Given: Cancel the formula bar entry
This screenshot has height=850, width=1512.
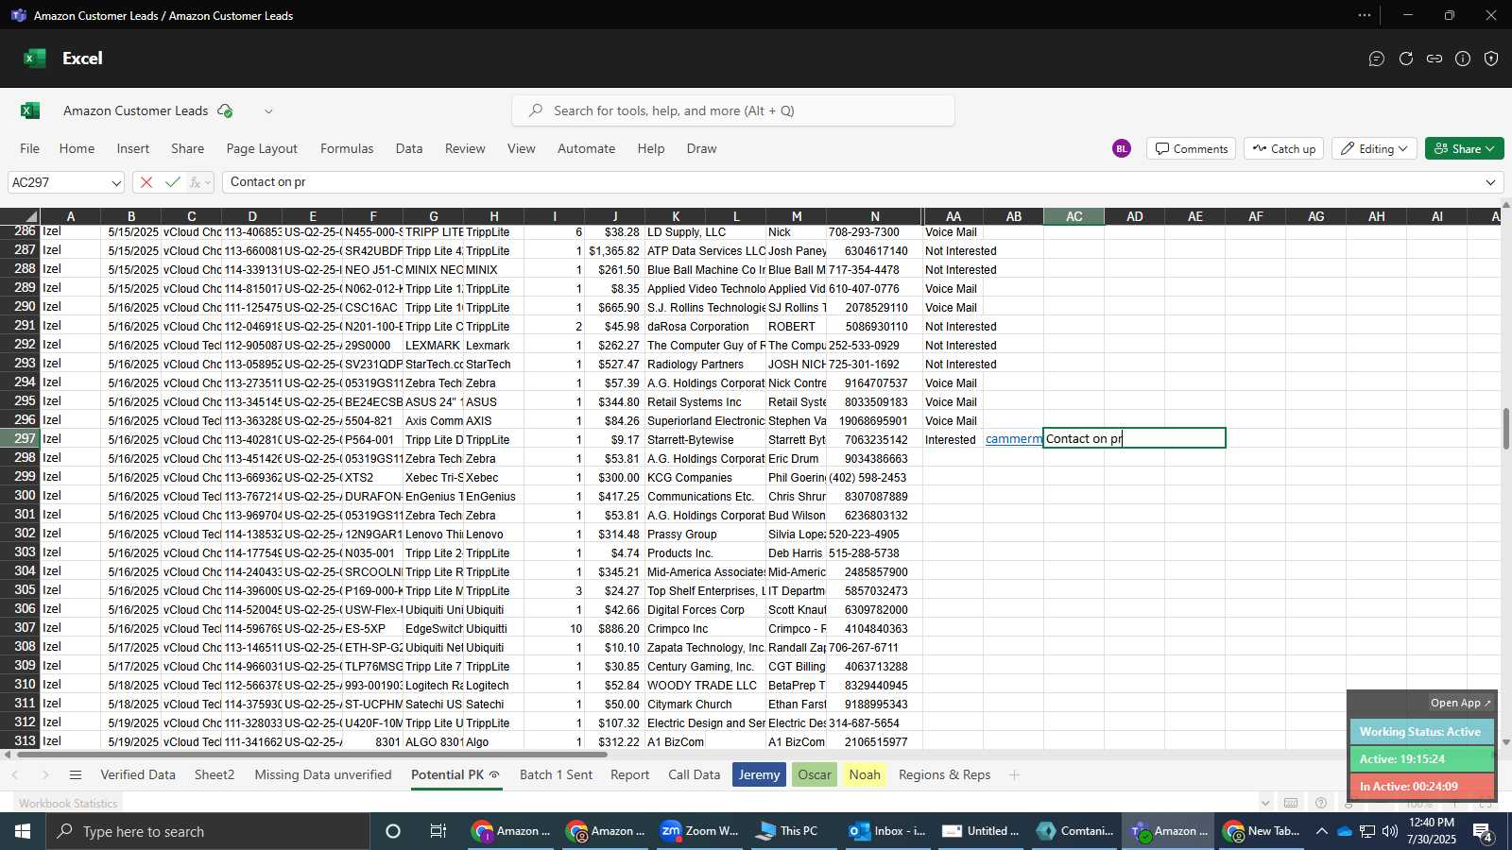Looking at the screenshot, I should point(146,182).
